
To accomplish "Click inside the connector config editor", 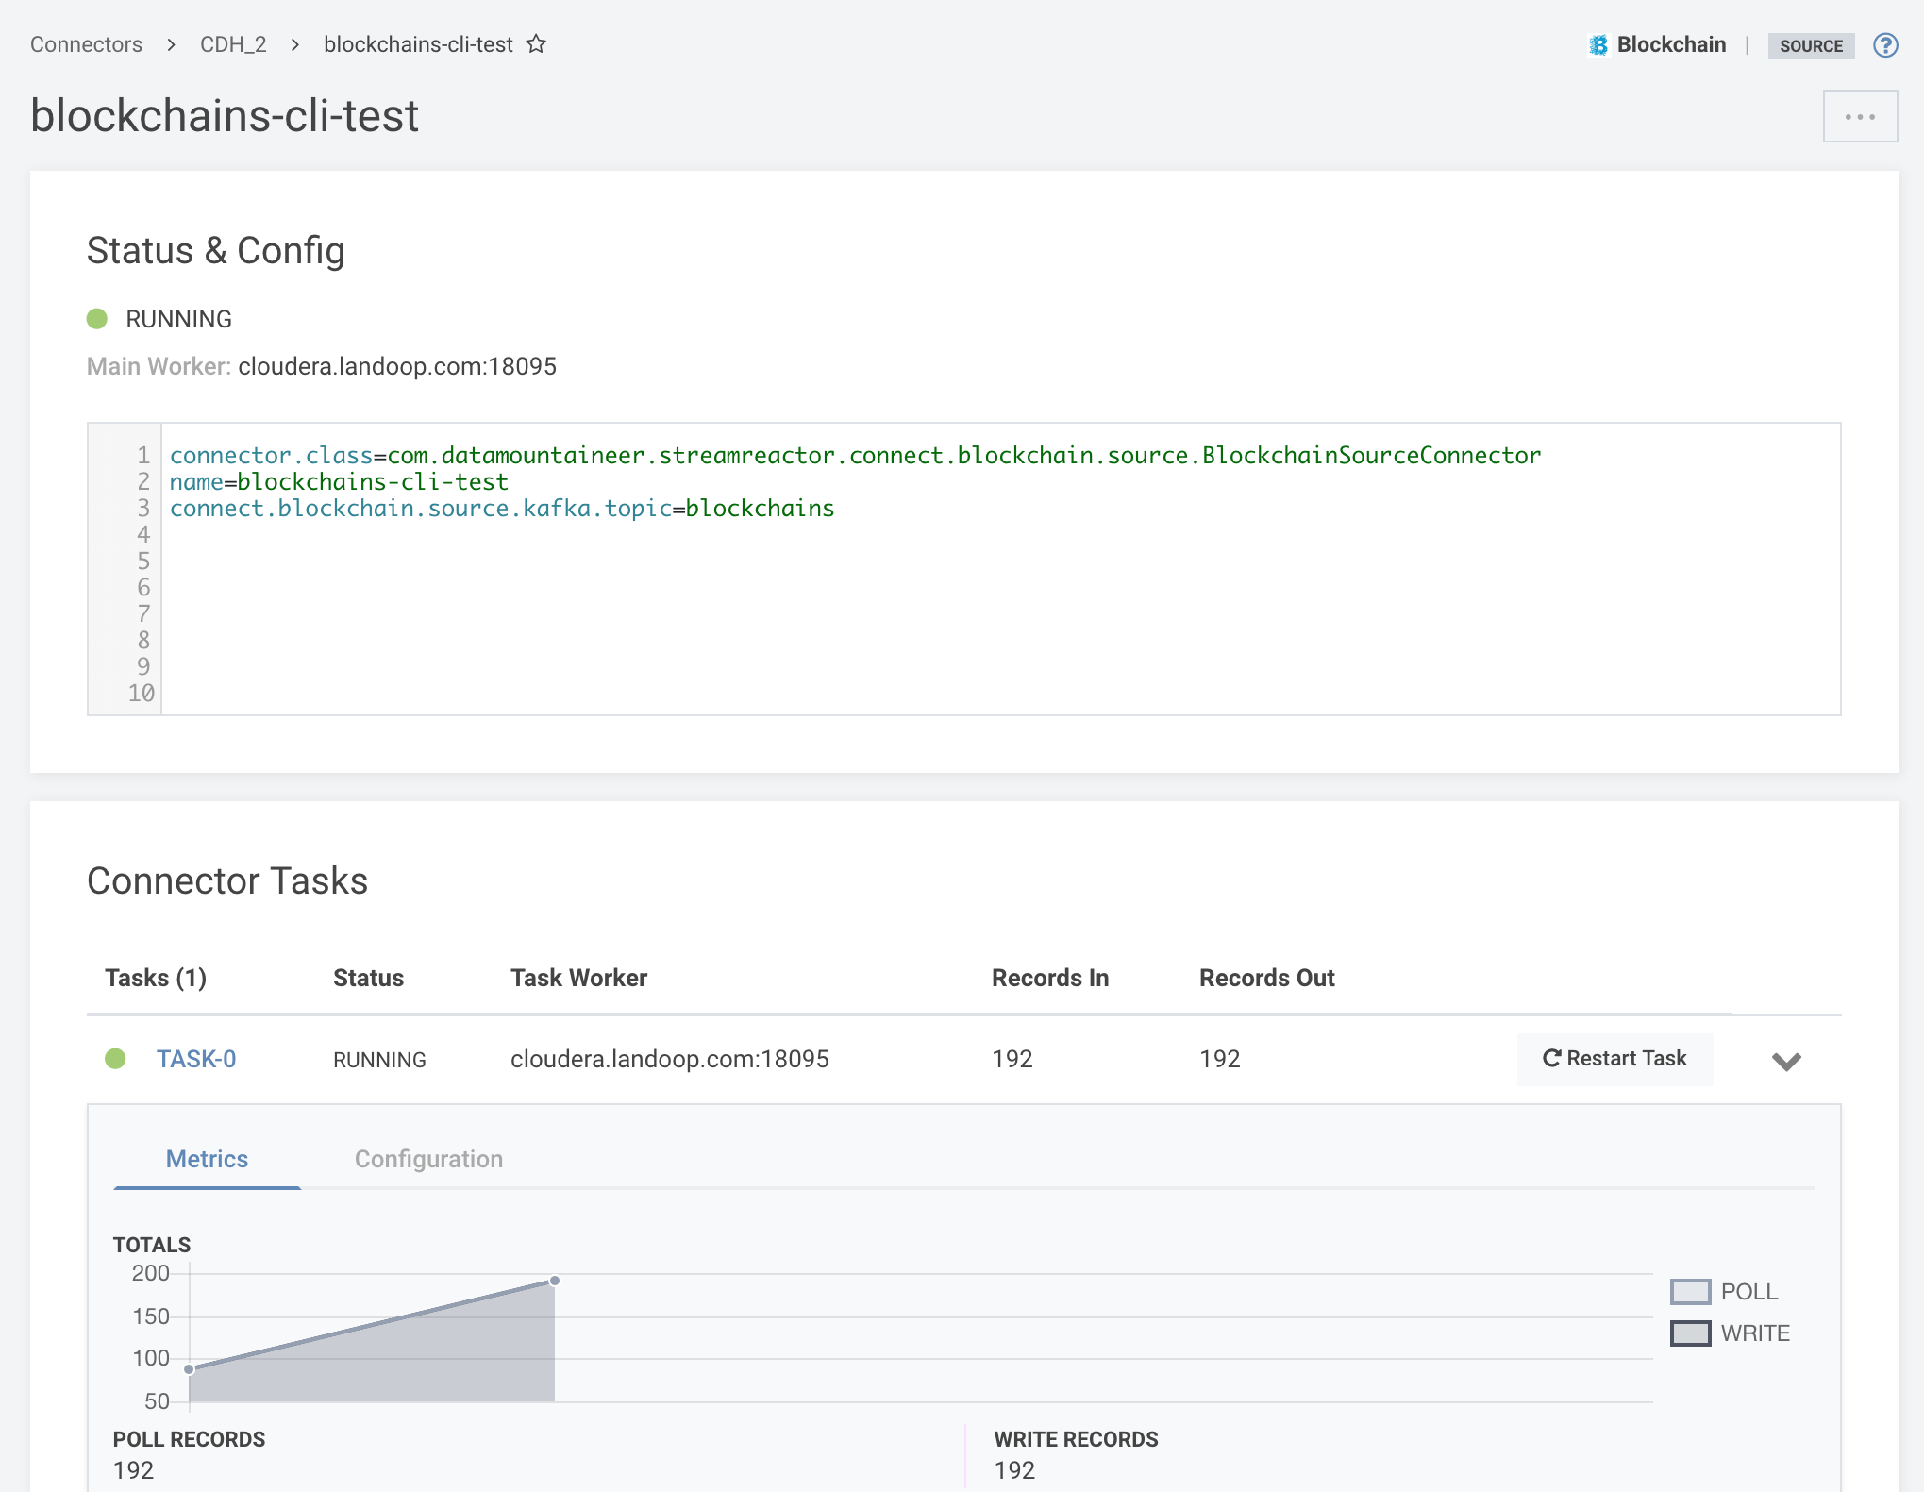I will (x=963, y=569).
